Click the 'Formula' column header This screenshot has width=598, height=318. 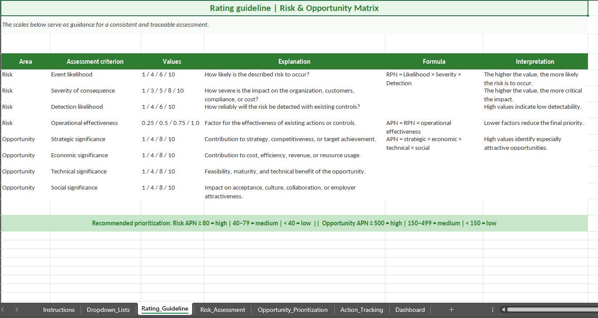tap(434, 62)
